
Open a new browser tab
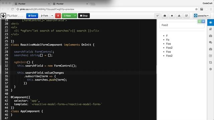click(x=93, y=4)
